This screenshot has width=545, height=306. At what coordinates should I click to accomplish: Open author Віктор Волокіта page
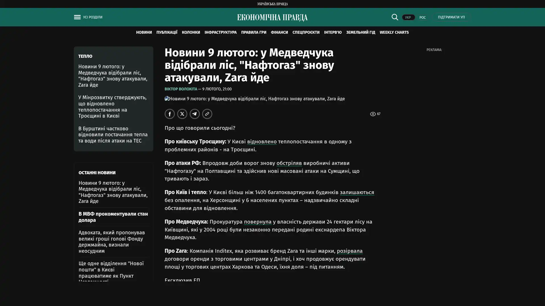point(181,89)
